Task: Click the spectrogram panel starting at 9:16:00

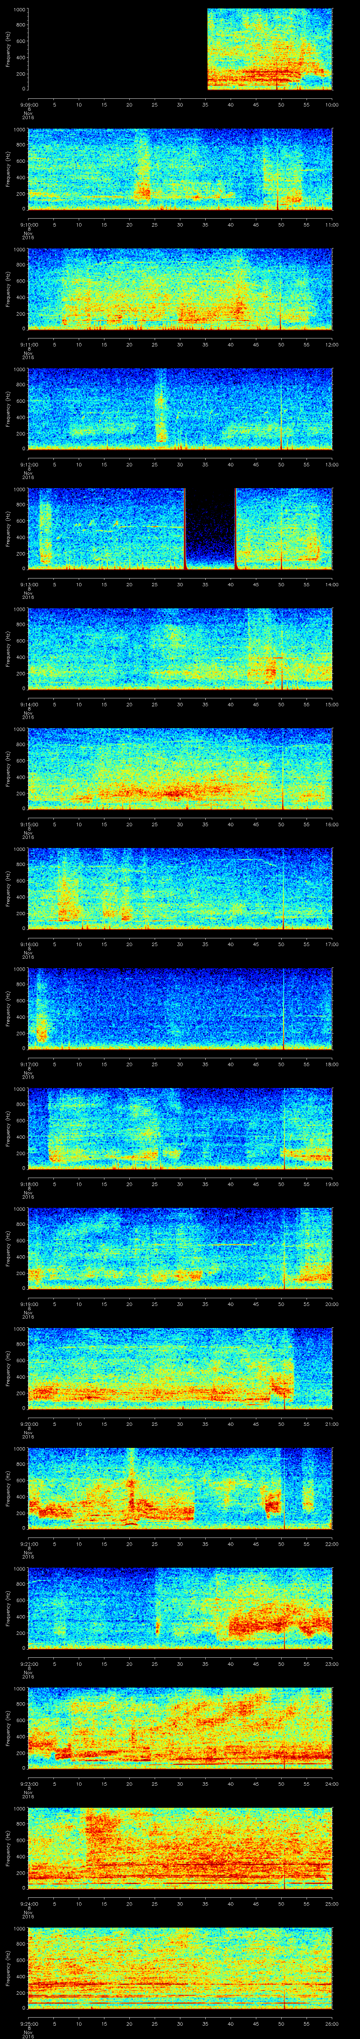Action: tap(180, 888)
